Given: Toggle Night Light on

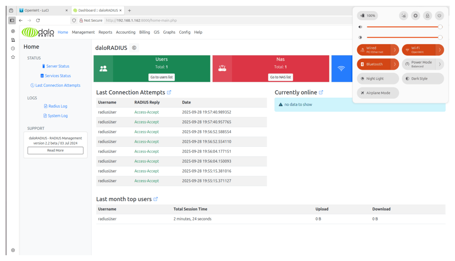Looking at the screenshot, I should (377, 79).
